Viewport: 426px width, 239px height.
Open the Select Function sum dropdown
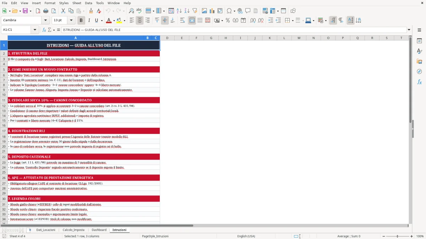click(54, 30)
